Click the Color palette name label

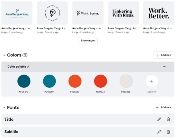coord(17,66)
